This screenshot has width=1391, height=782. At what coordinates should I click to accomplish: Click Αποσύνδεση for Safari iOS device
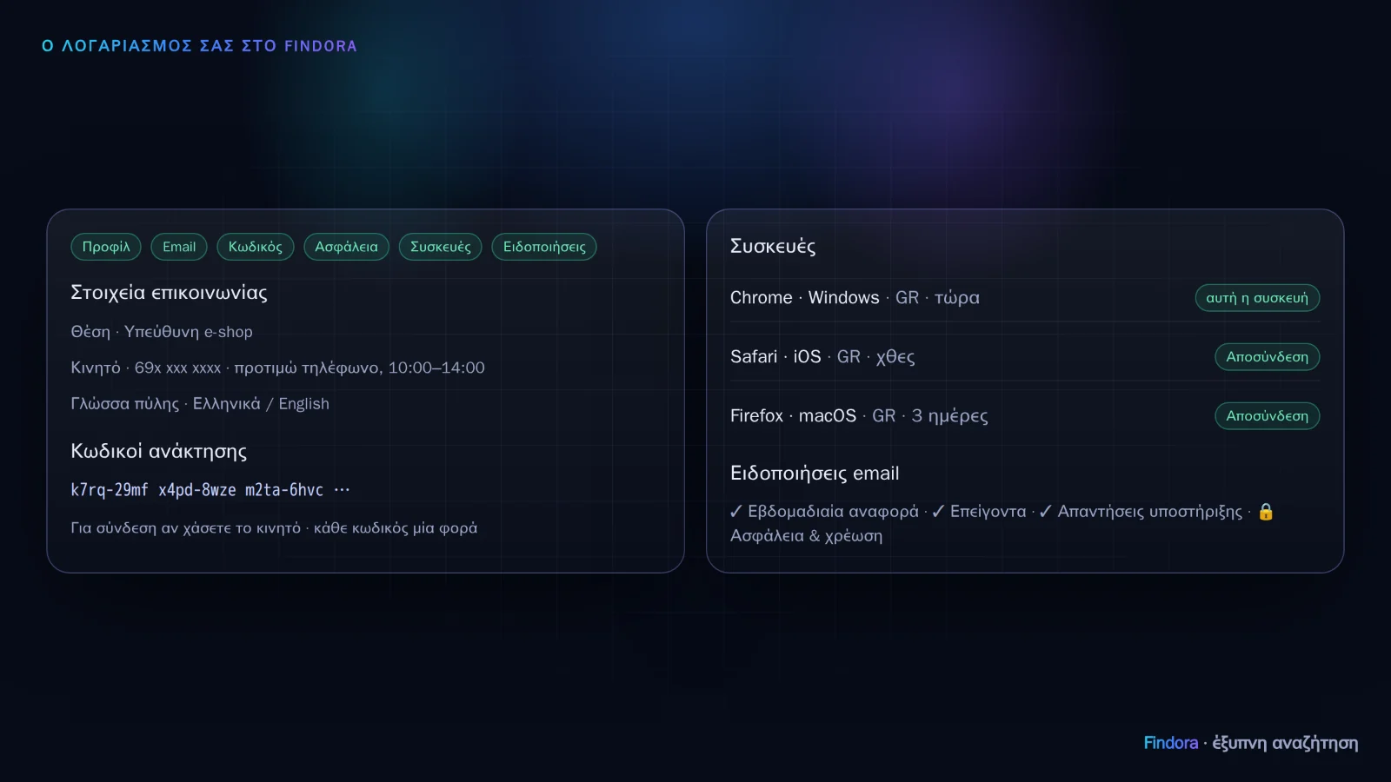click(x=1268, y=357)
